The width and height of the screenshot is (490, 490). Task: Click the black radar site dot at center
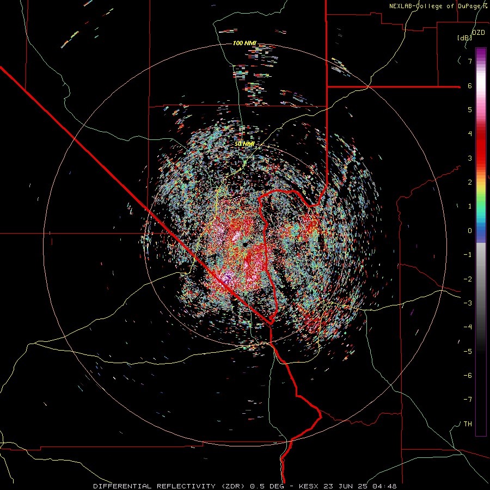pos(244,244)
